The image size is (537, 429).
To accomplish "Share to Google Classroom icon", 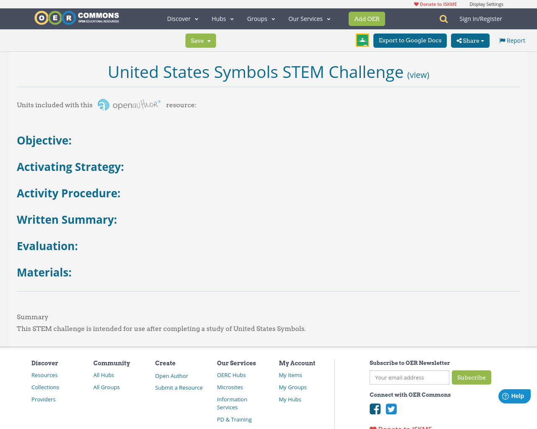I will coord(362,40).
